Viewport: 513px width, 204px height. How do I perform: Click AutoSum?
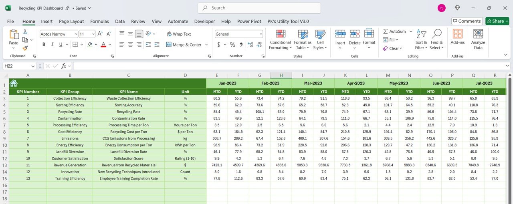394,31
